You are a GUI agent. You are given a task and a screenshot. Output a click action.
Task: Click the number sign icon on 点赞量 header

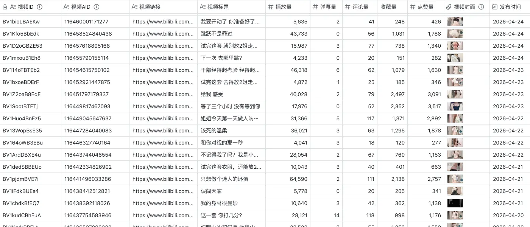[412, 6]
